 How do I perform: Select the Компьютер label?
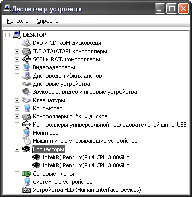pyautogui.click(x=47, y=108)
